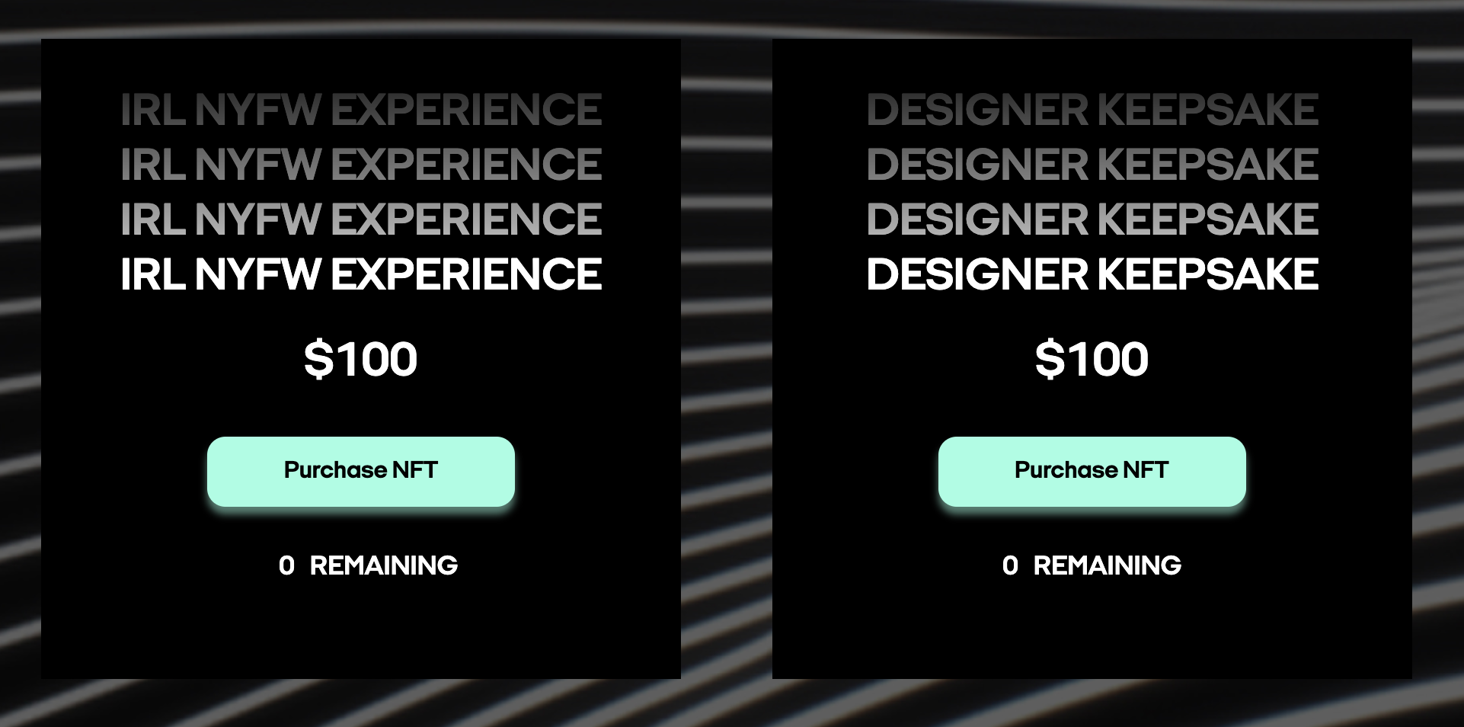
Task: Click the third IRL NYFW EXPERIENCE title repetition
Action: [x=361, y=219]
